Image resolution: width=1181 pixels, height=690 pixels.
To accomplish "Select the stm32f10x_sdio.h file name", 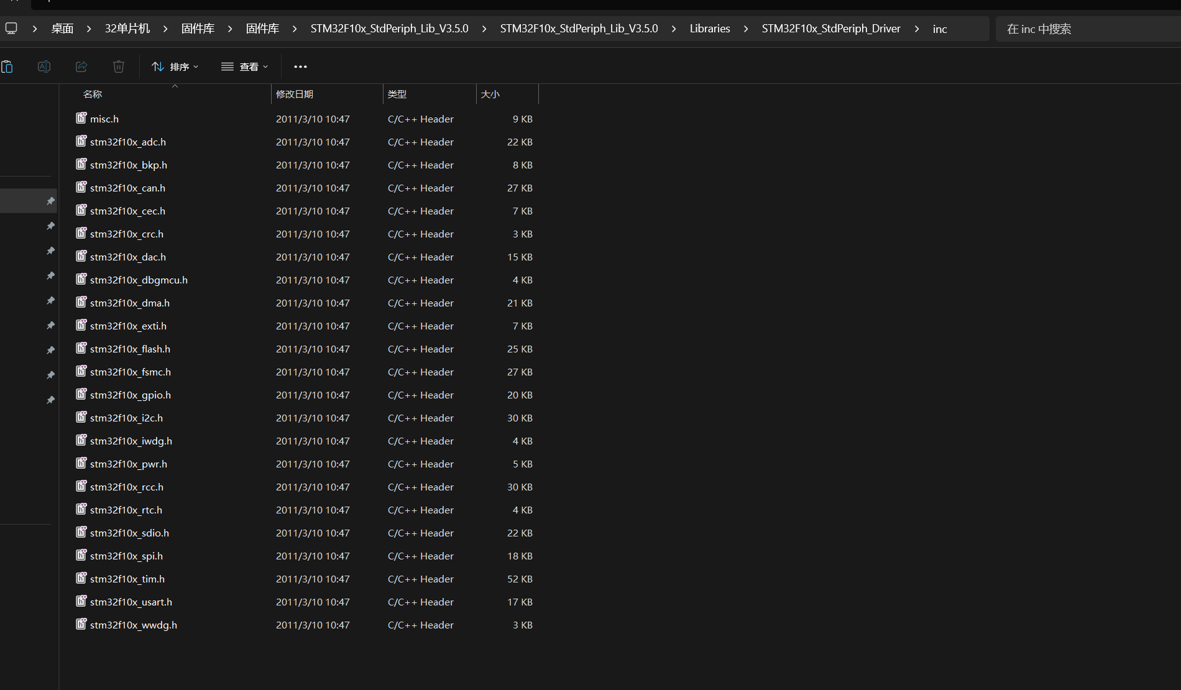I will pos(129,533).
